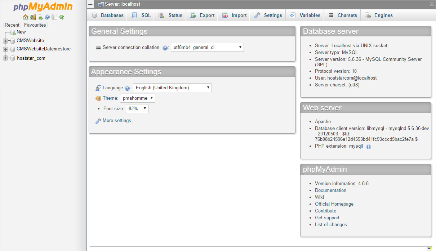The width and height of the screenshot is (436, 251).
Task: Expand the CMSWebsiteDatenrestore database tree
Action: pos(5,49)
